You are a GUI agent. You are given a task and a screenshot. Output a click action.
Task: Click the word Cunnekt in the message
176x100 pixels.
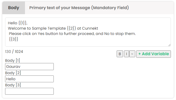tap(90, 28)
